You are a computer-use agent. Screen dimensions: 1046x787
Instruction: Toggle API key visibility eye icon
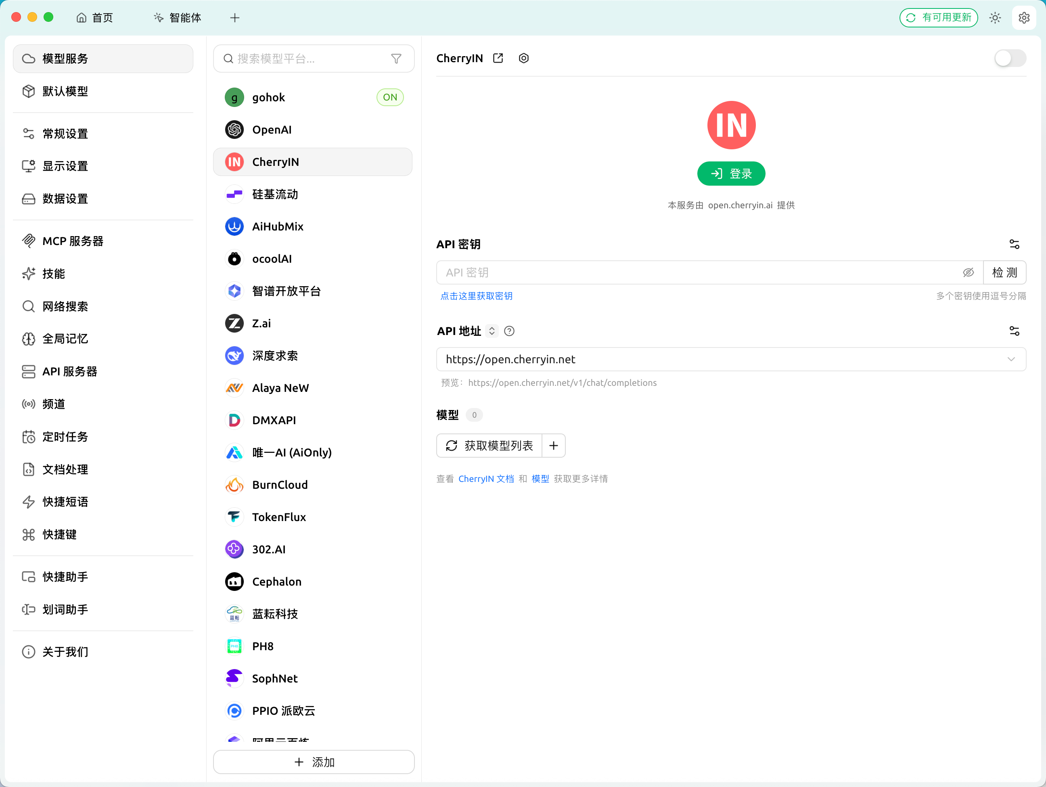(x=968, y=273)
